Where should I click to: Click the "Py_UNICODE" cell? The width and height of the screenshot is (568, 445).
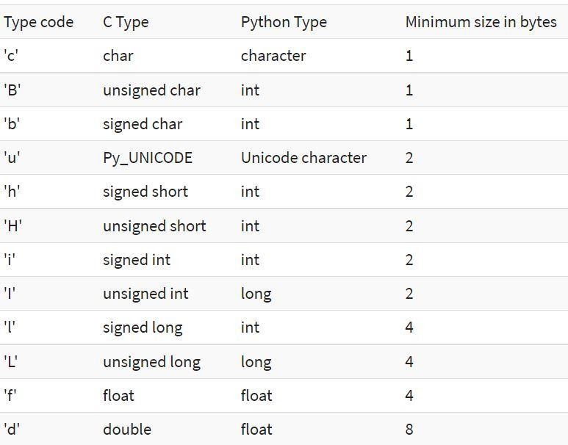click(x=148, y=158)
